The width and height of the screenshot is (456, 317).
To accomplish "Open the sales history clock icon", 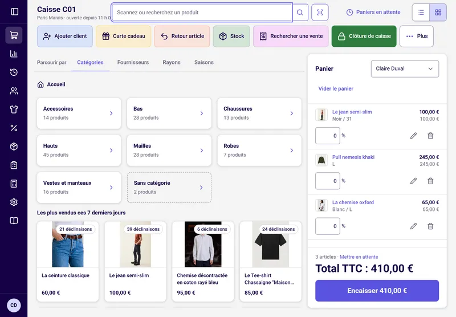I will pos(14,72).
